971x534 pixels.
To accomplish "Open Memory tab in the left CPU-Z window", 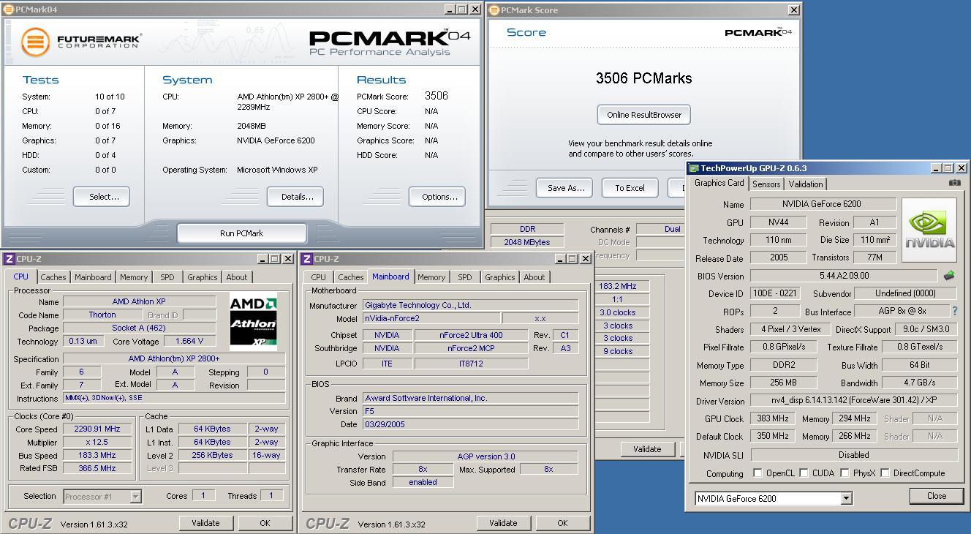I will [134, 277].
